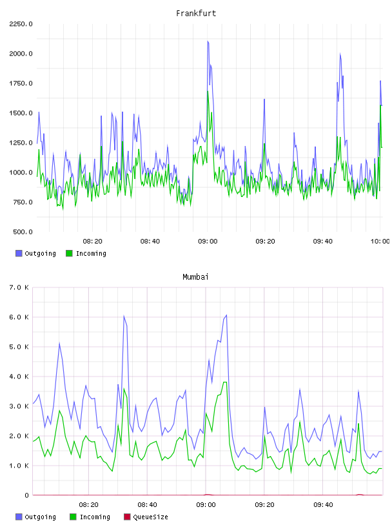Viewport: 392px width, 527px height.
Task: Click the Incoming label in Mumbai legend
Action: tap(95, 517)
